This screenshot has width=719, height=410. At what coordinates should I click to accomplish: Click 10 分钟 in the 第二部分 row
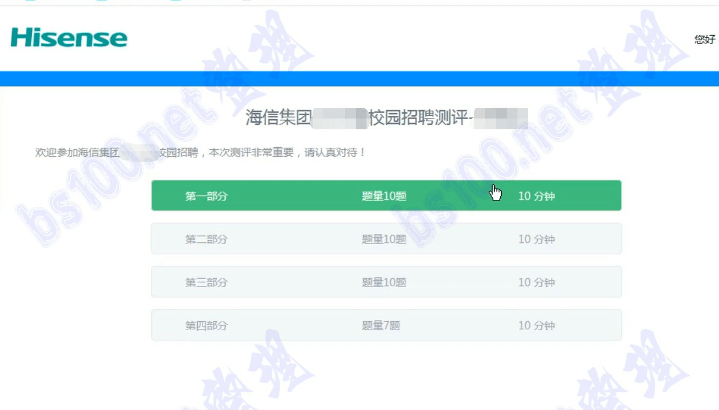(536, 239)
